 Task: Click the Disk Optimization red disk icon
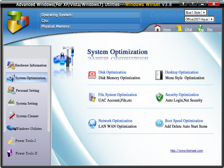[x=92, y=75]
